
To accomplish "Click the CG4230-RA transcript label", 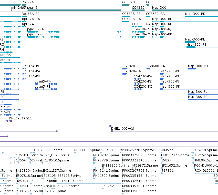I will click(x=141, y=24).
